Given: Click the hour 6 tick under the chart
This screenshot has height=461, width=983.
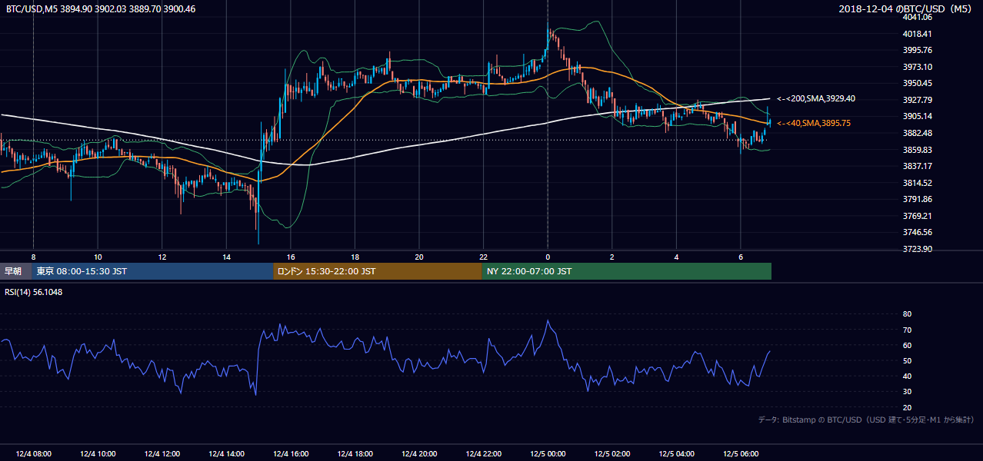Looking at the screenshot, I should coord(741,257).
